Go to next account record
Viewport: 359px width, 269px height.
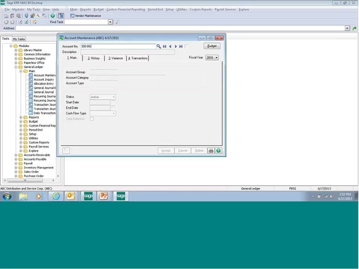pyautogui.click(x=176, y=46)
